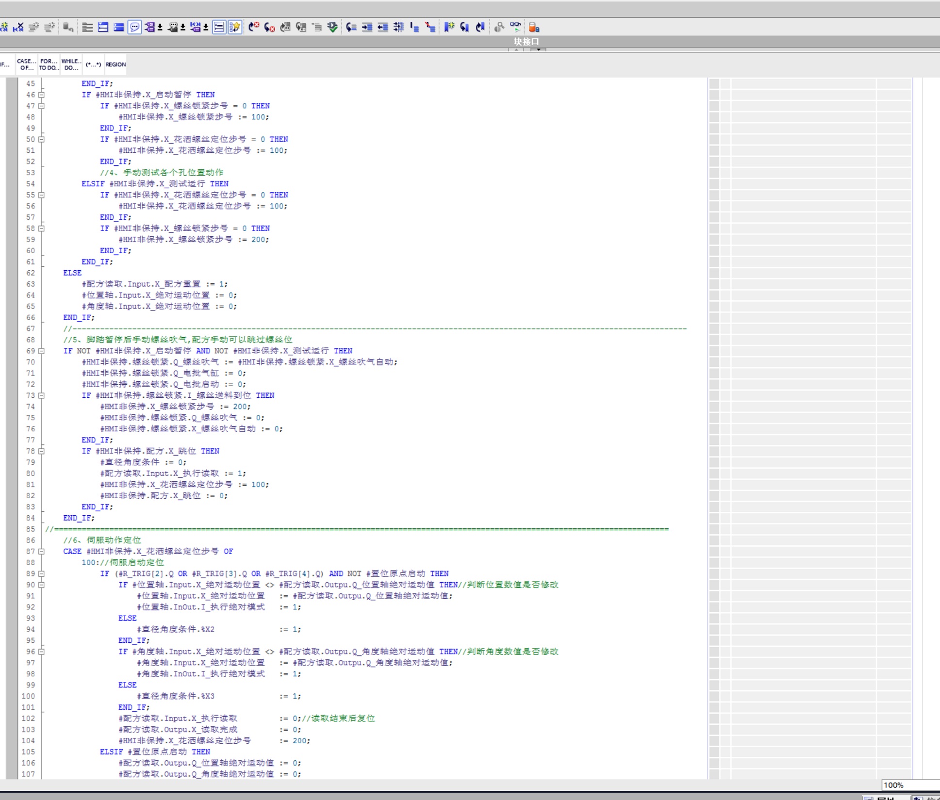The height and width of the screenshot is (800, 940).
Task: Insert CASE OF statement template
Action: pyautogui.click(x=26, y=65)
